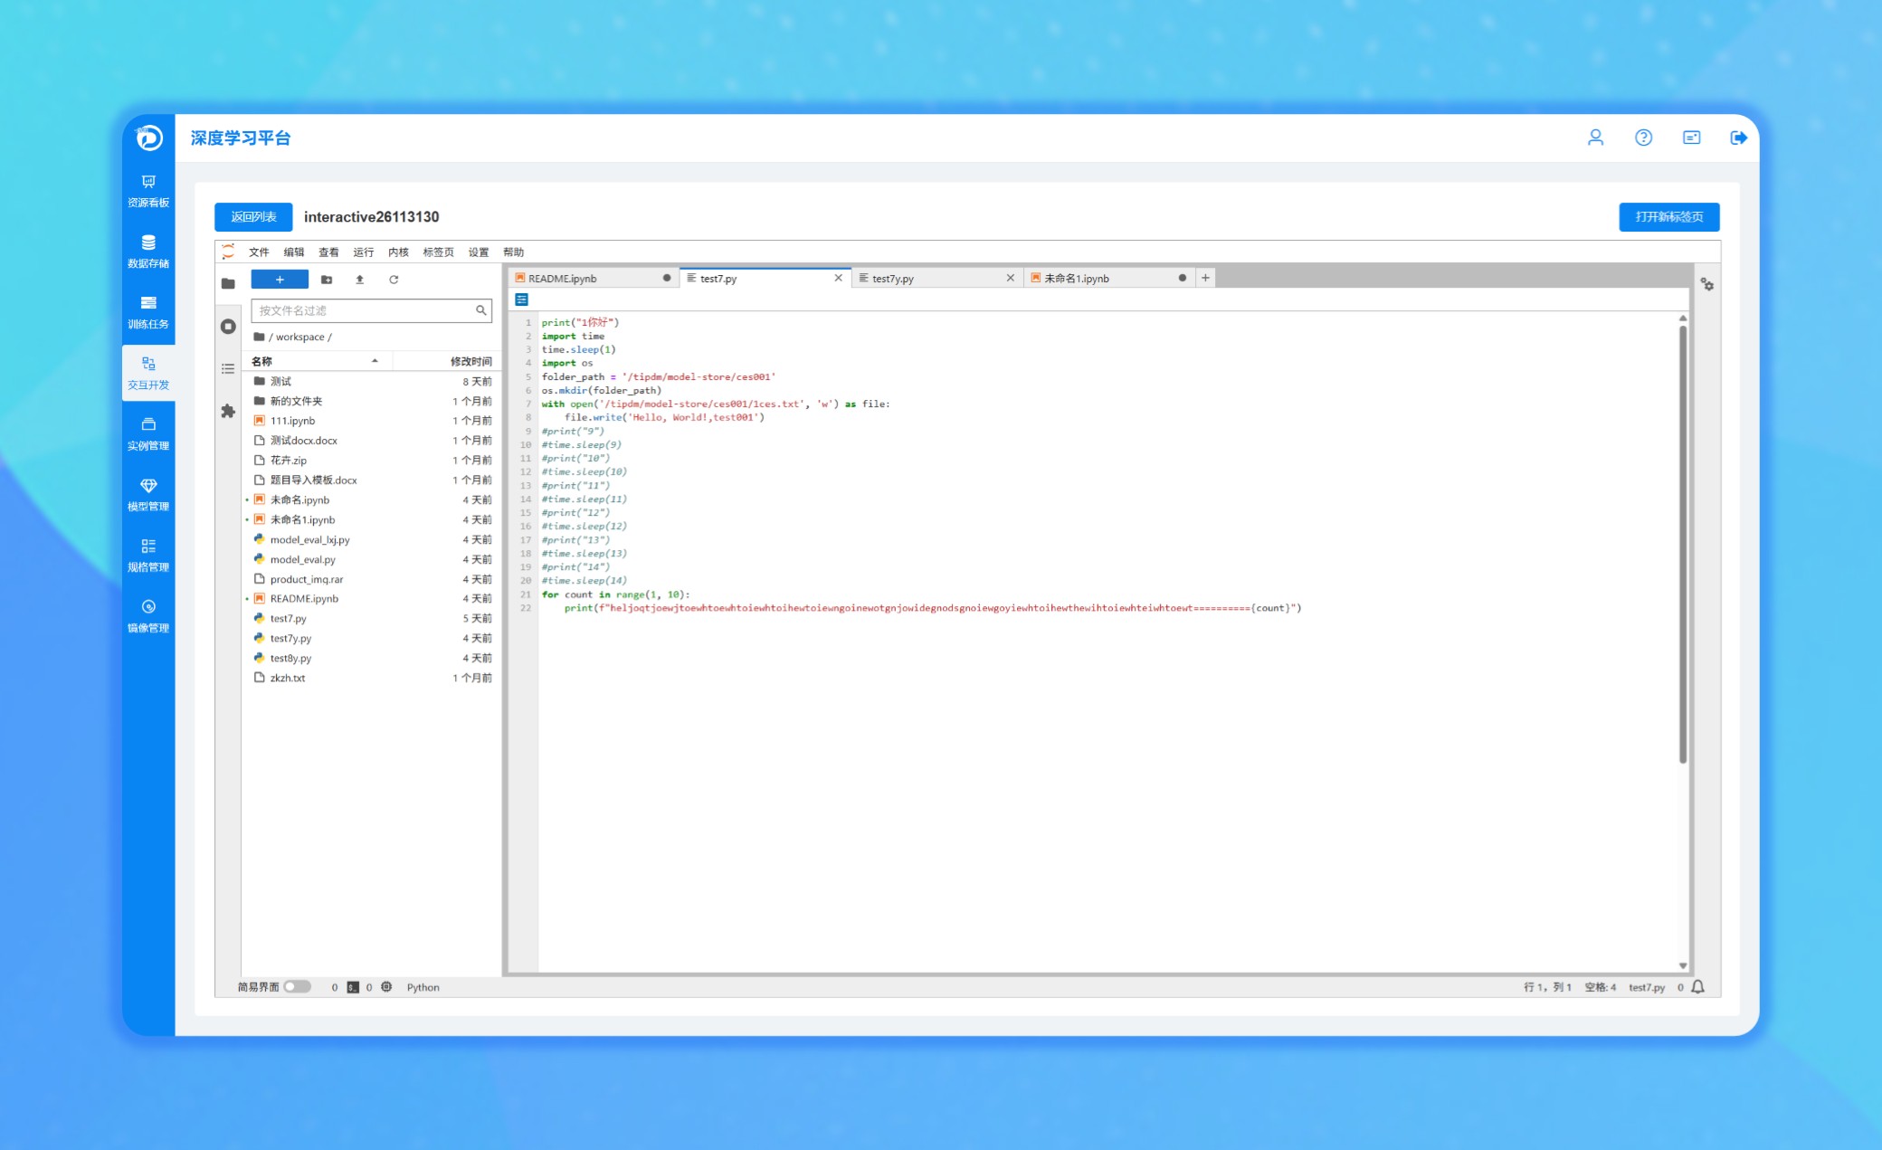Sort files by 名称 column

click(x=316, y=361)
